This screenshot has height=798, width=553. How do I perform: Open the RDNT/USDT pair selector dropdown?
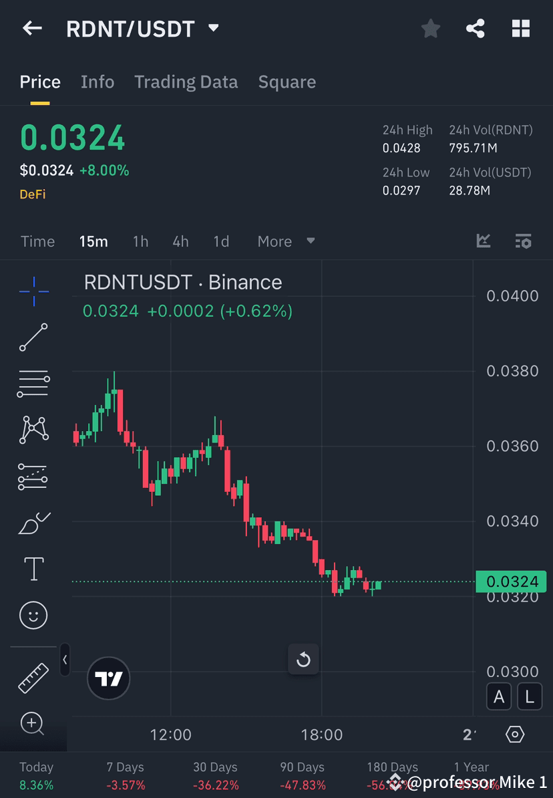[213, 28]
